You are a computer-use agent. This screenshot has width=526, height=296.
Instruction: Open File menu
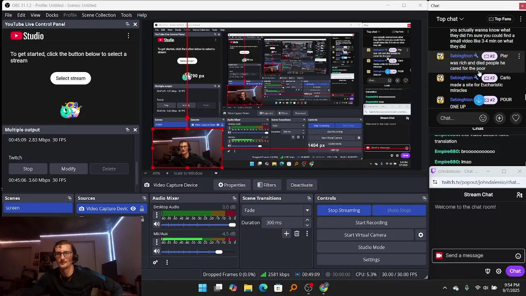point(8,15)
